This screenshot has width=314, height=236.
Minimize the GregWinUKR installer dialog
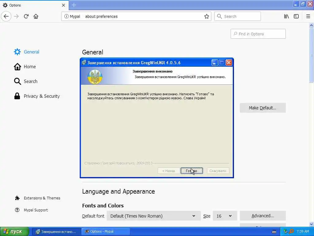tap(214, 63)
